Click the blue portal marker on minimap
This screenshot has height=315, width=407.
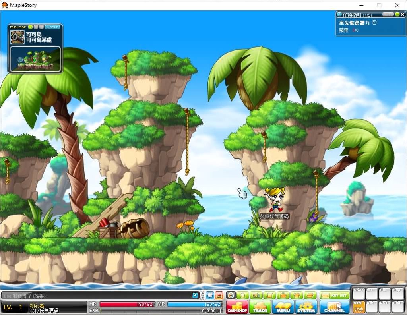tap(20, 60)
